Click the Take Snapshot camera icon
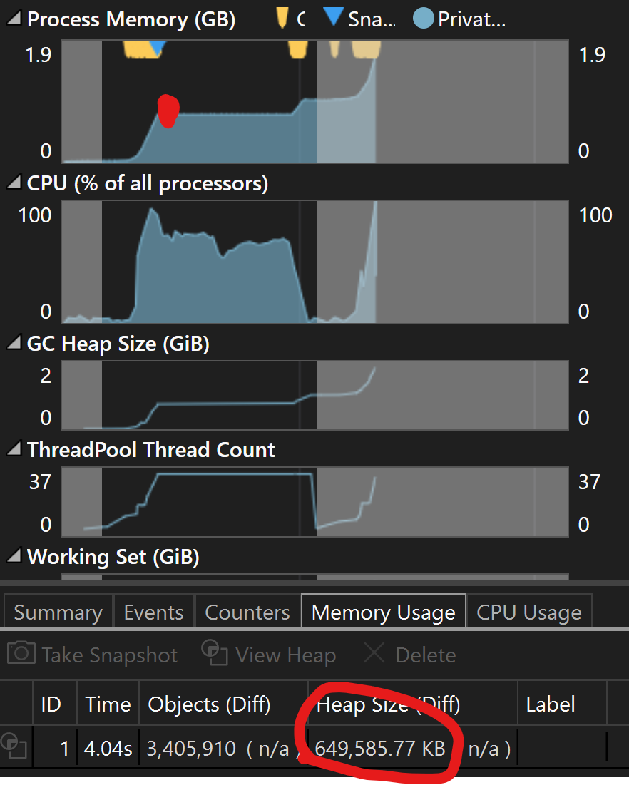This screenshot has height=785, width=629. tap(21, 654)
